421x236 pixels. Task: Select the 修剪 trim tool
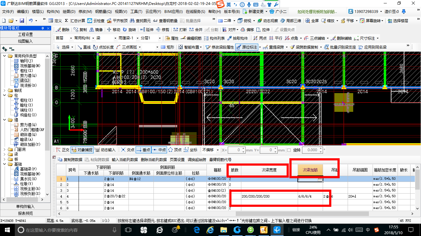click(162, 29)
